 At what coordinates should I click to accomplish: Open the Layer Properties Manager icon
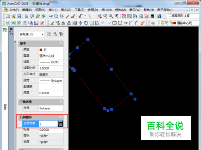(x=153, y=23)
